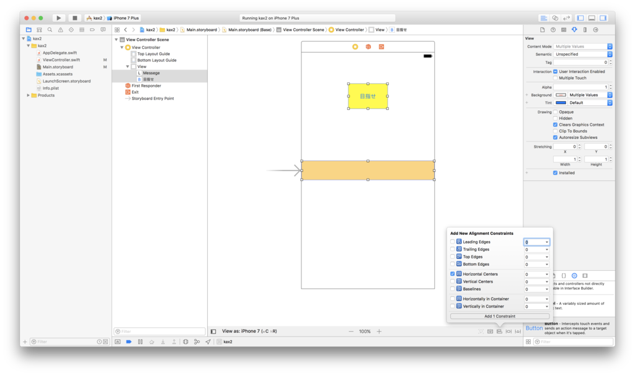Select ViewController.swift in the navigator
This screenshot has width=635, height=375.
point(61,60)
